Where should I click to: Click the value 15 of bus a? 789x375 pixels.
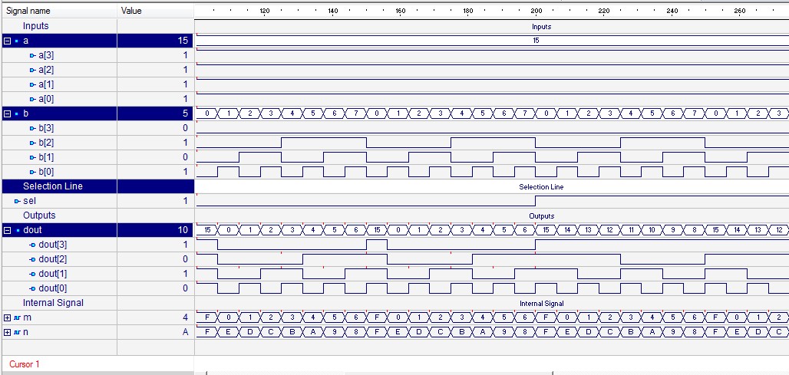[183, 41]
